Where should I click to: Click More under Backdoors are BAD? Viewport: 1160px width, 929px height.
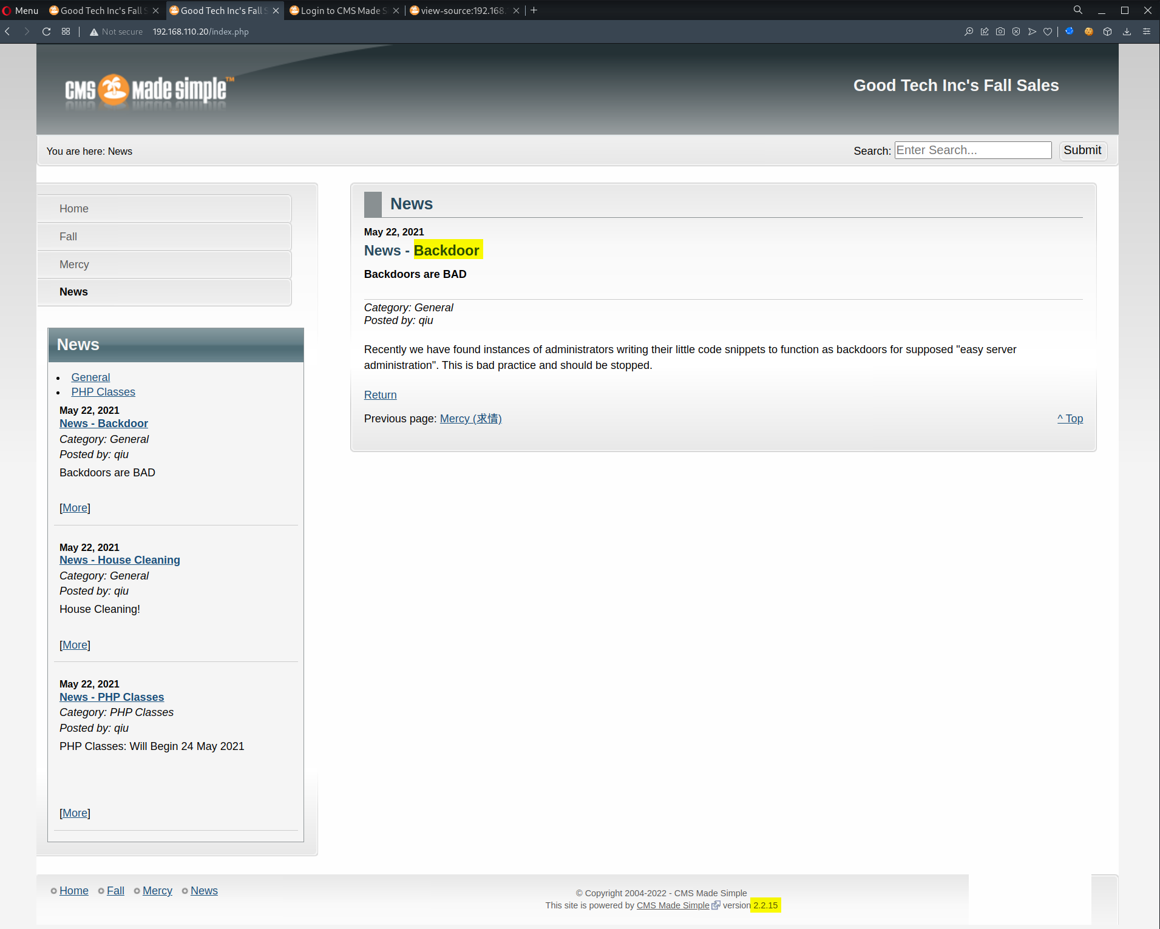[x=75, y=508]
